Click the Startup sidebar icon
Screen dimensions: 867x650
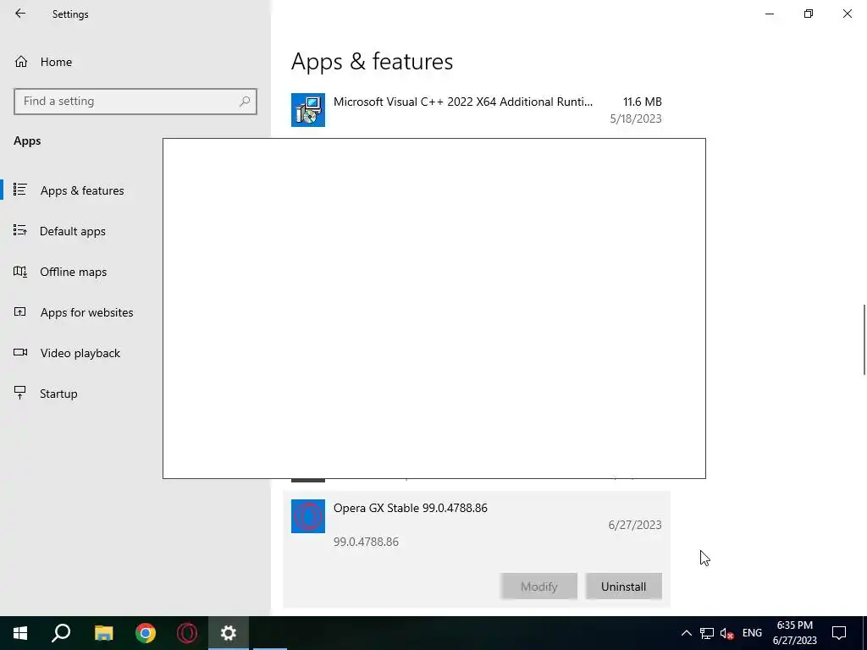tap(20, 393)
